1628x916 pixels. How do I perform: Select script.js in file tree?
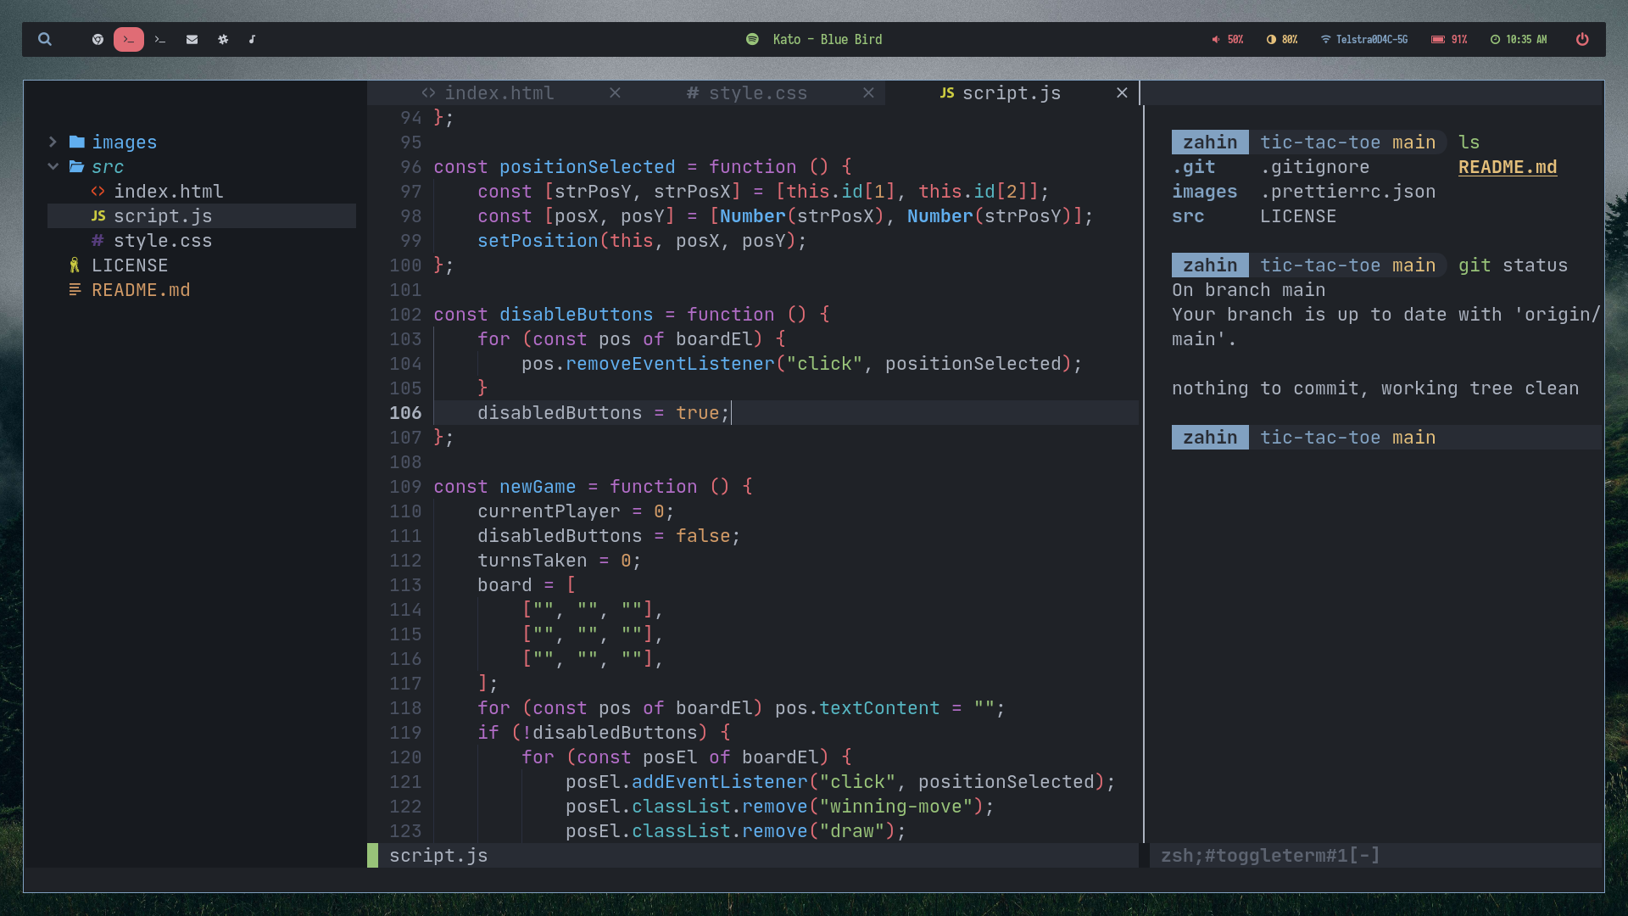[202, 216]
